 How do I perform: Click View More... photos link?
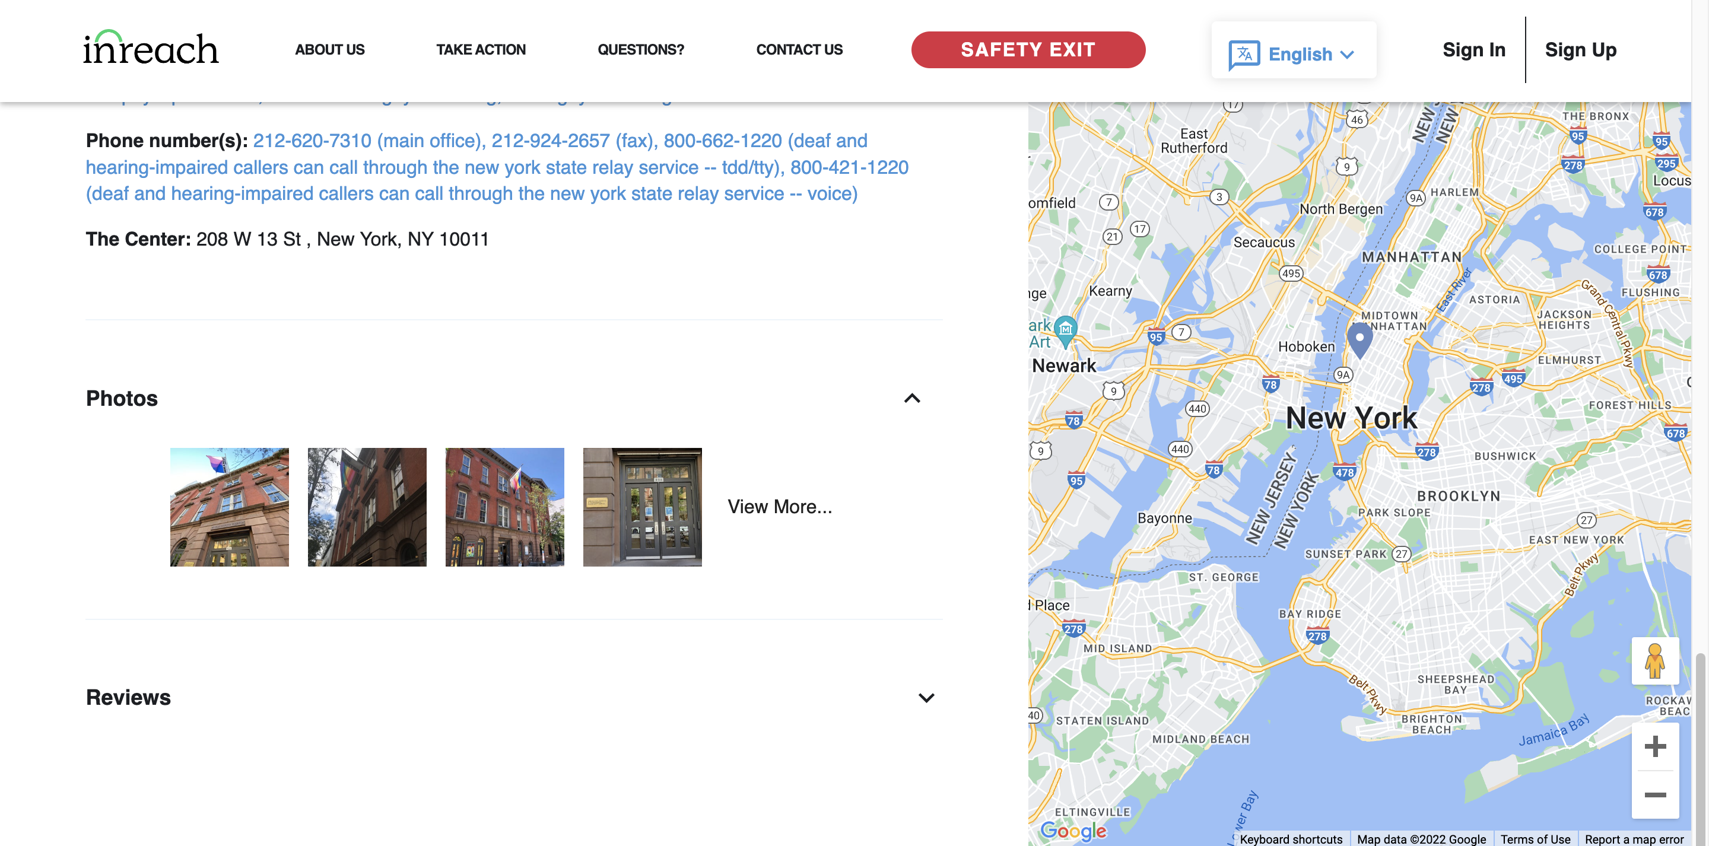pos(780,507)
